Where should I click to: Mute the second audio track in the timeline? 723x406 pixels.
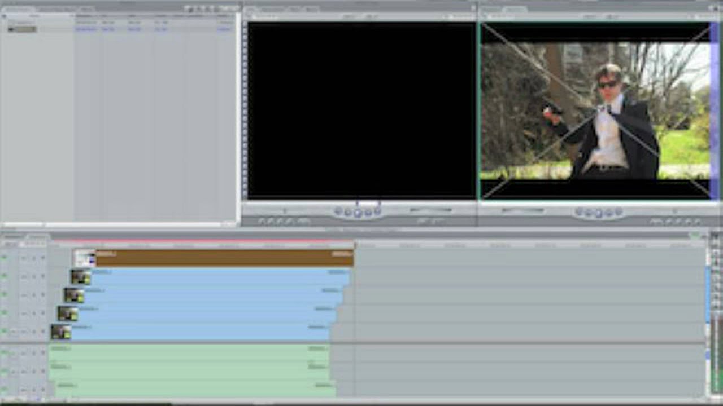pos(5,372)
